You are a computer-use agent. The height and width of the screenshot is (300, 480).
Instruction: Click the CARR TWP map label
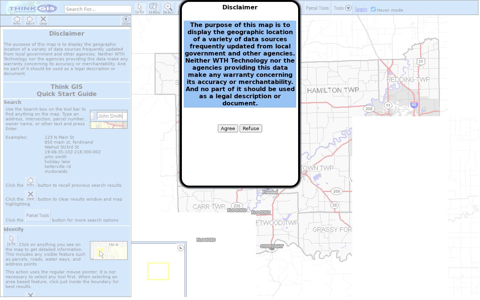click(x=209, y=207)
